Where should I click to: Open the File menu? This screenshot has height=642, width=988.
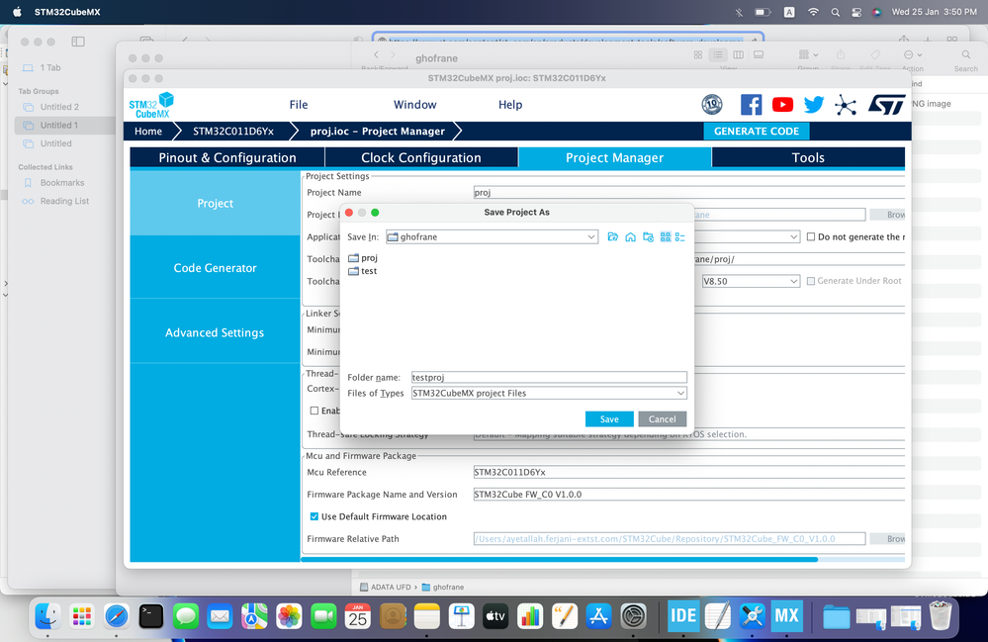299,105
